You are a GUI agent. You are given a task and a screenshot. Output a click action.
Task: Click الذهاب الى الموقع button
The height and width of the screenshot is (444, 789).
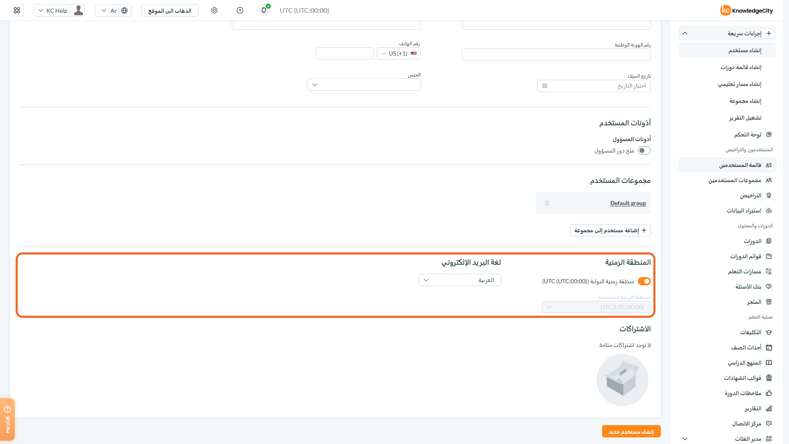click(x=170, y=10)
